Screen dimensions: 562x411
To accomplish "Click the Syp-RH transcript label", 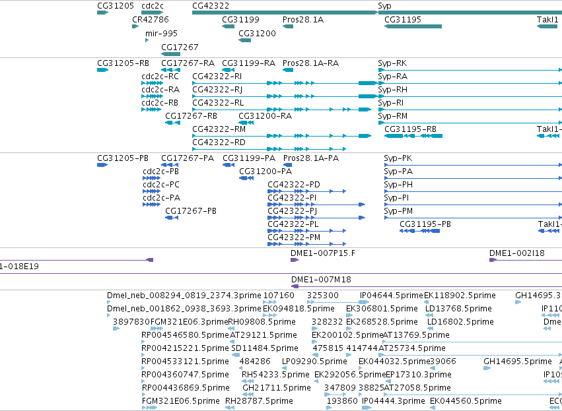I will (x=393, y=90).
